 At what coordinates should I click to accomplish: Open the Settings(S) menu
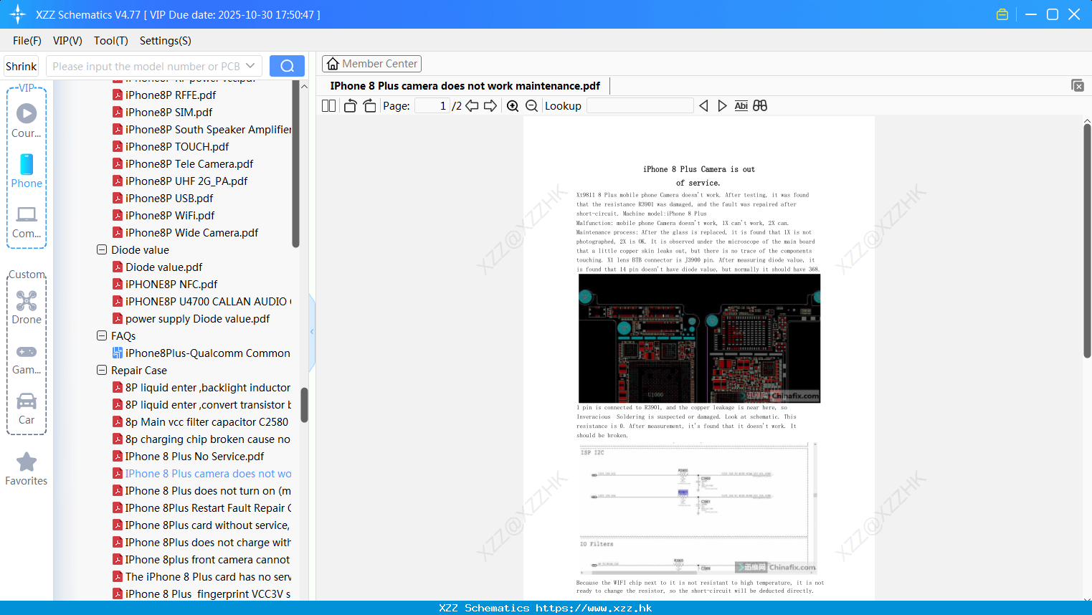(x=166, y=41)
